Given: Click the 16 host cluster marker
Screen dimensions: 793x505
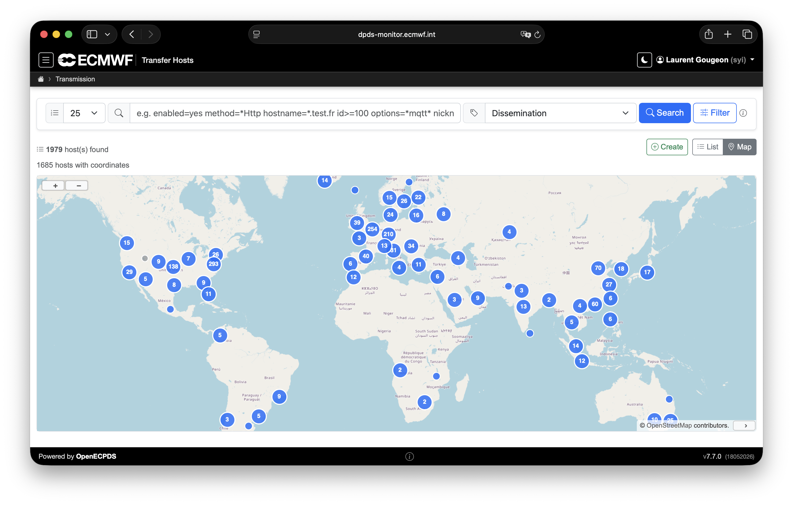Looking at the screenshot, I should (416, 215).
